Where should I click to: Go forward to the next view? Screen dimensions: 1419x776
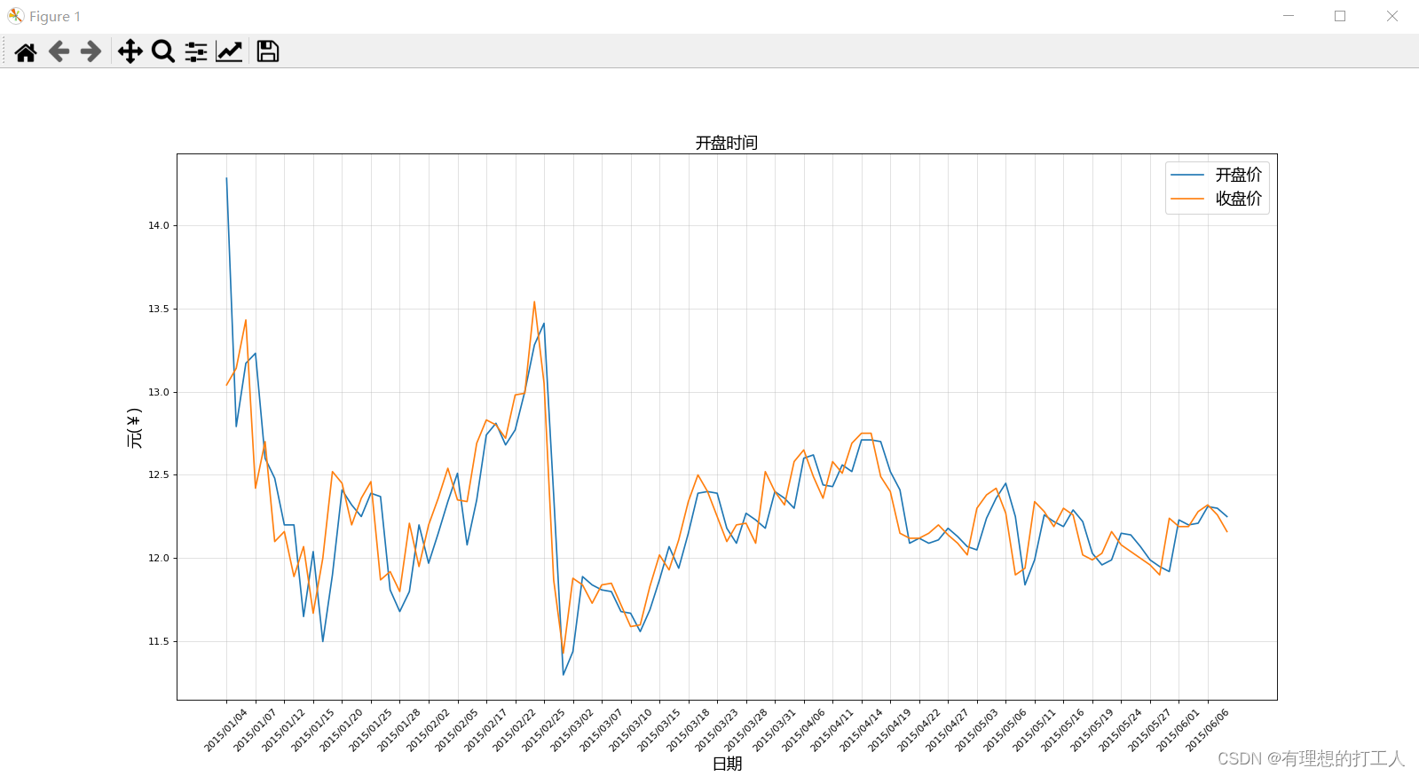pos(91,51)
